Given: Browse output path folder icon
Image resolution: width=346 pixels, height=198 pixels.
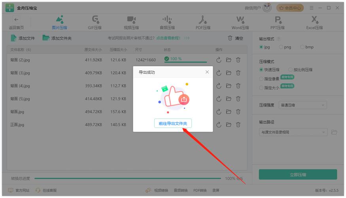Looking at the screenshot, I should click(x=334, y=132).
